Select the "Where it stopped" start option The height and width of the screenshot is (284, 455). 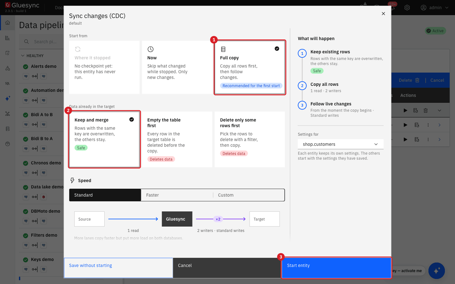coord(104,67)
